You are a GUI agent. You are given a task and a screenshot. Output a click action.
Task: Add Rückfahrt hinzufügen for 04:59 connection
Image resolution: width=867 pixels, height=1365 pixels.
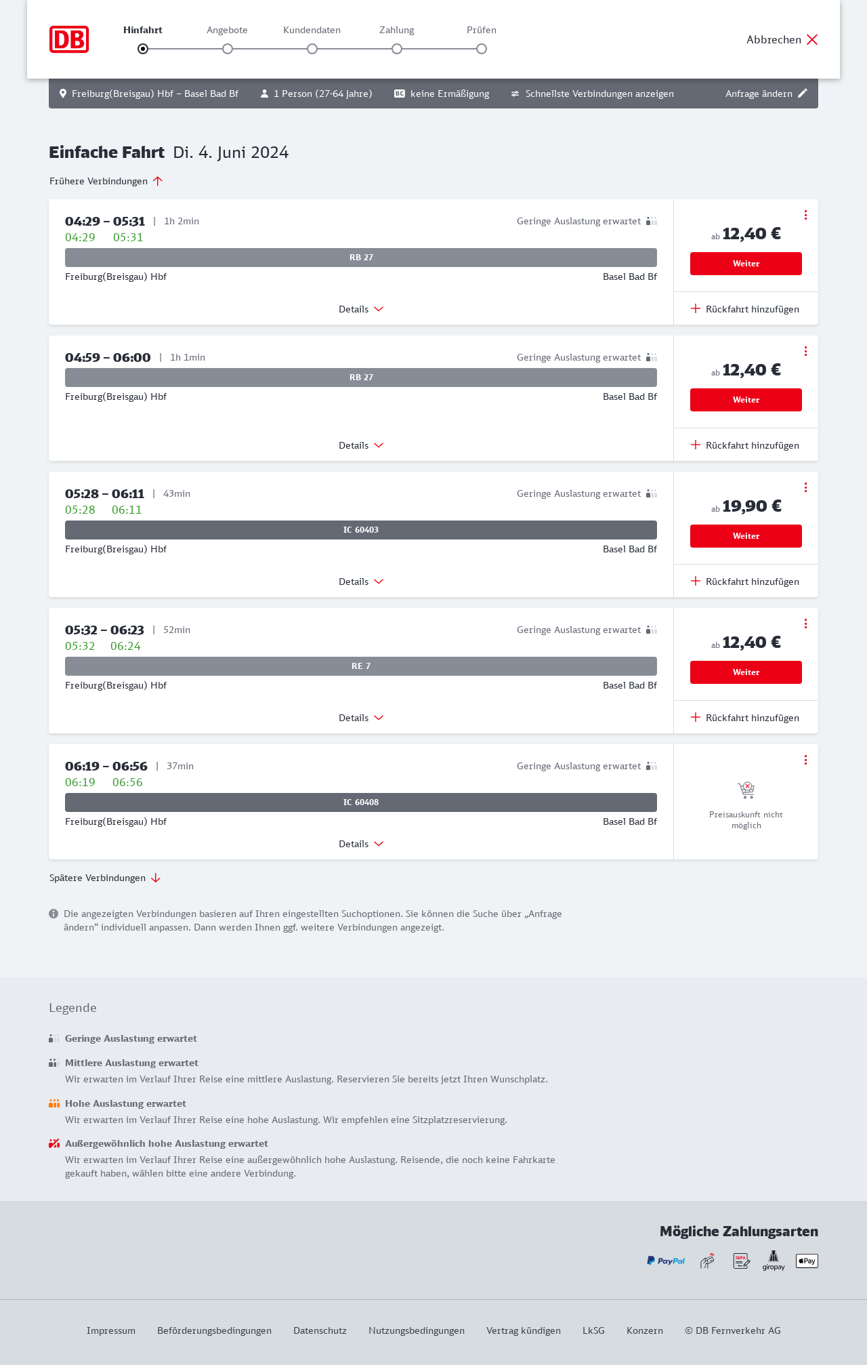(745, 445)
